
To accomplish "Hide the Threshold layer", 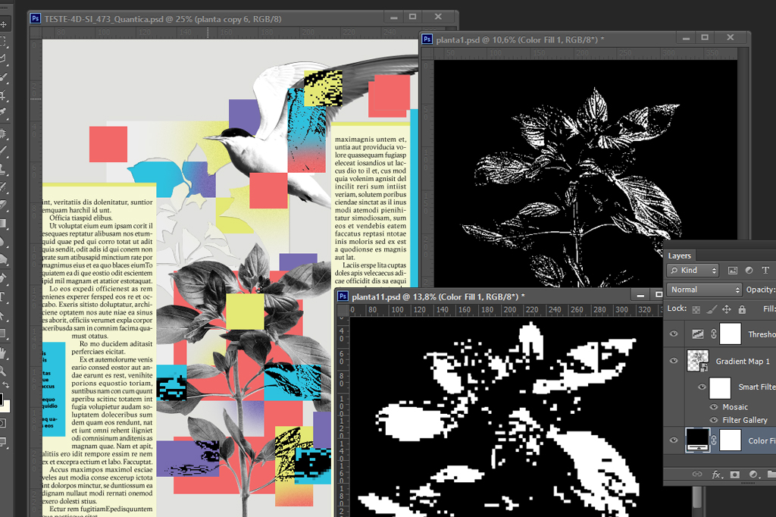I will click(674, 334).
